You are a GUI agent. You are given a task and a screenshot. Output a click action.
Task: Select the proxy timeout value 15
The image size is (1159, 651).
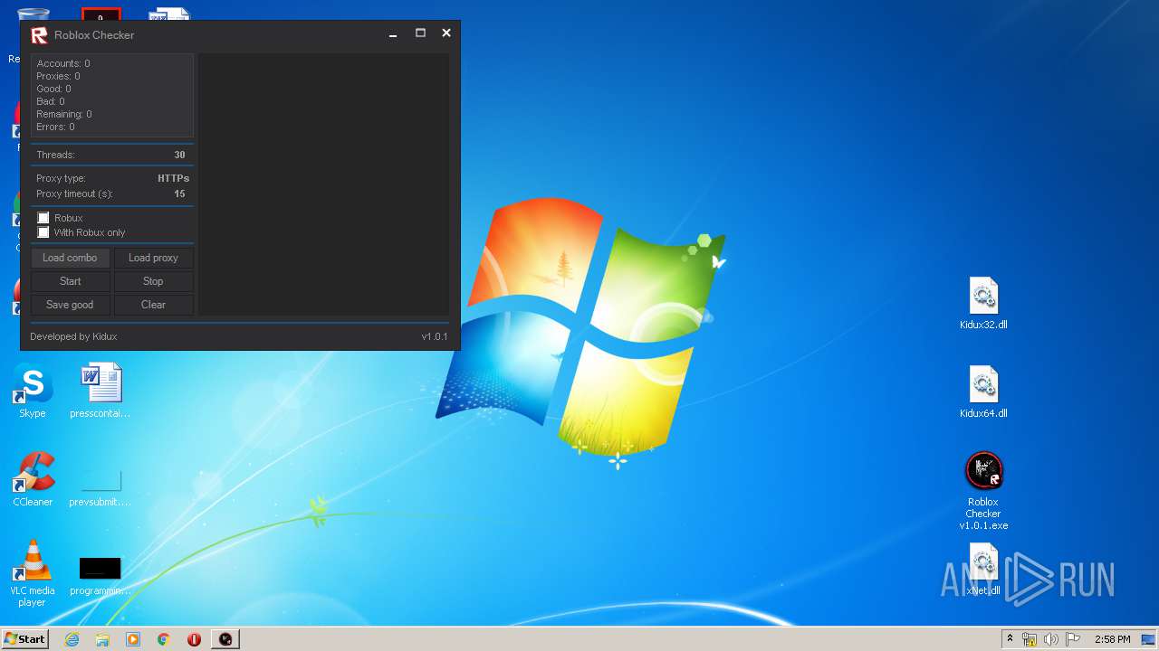(179, 193)
